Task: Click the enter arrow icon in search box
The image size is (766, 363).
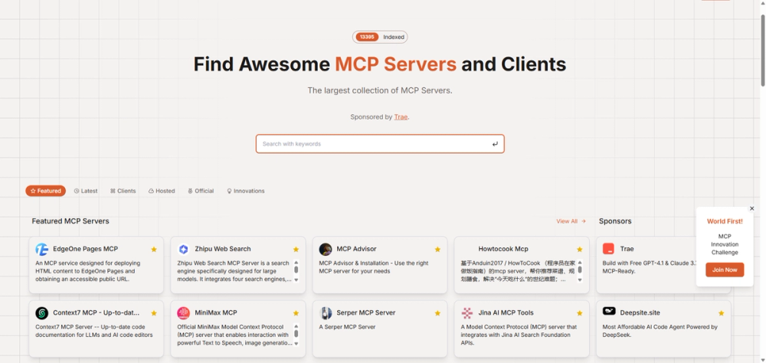Action: coord(495,144)
